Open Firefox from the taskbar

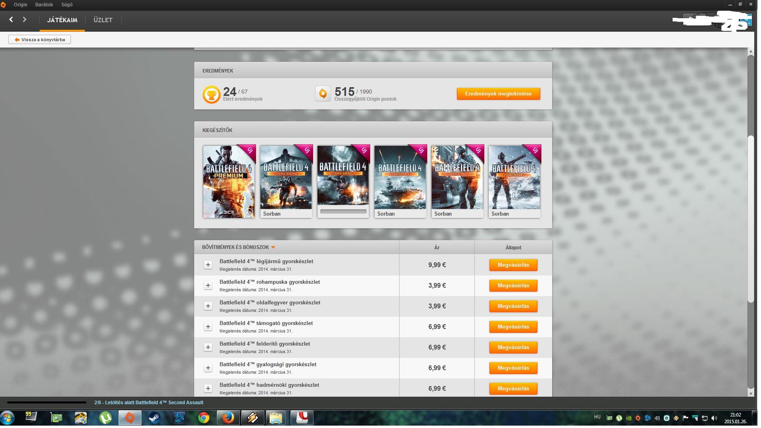click(228, 418)
